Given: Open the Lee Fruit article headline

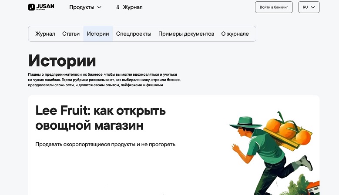Looking at the screenshot, I should coord(101,118).
